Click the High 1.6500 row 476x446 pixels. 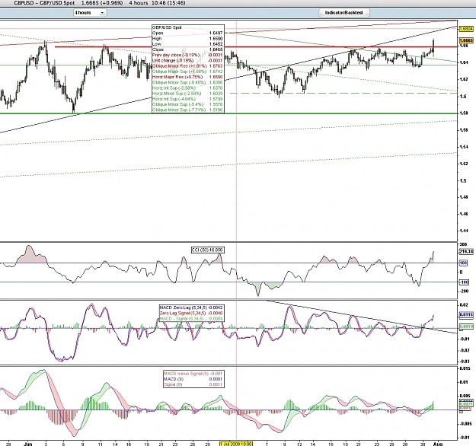[187, 39]
